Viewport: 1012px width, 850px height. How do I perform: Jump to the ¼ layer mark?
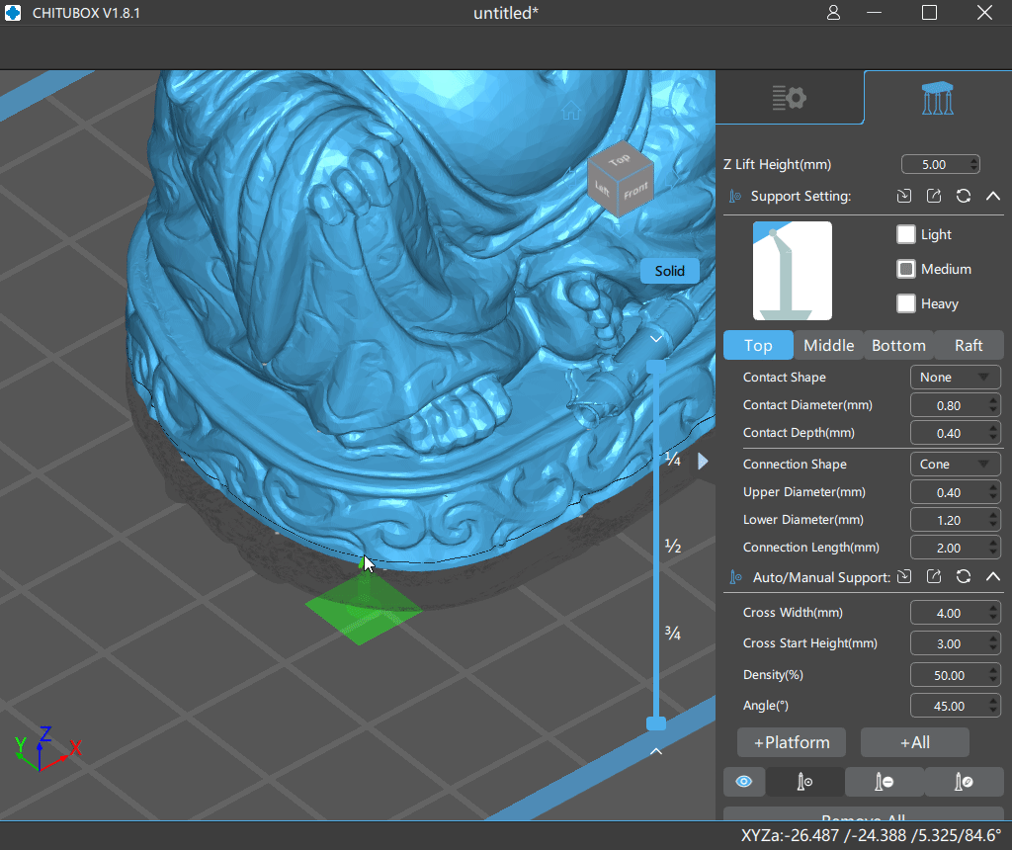point(673,460)
